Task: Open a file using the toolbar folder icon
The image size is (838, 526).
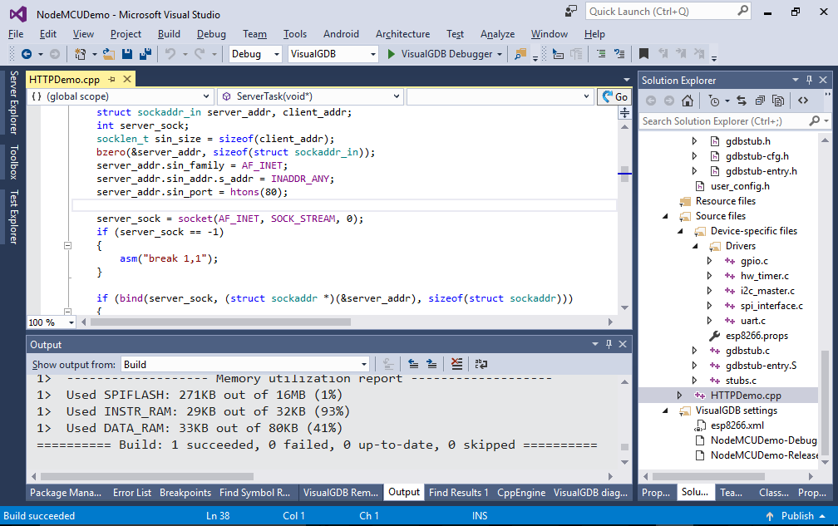Action: pos(109,54)
